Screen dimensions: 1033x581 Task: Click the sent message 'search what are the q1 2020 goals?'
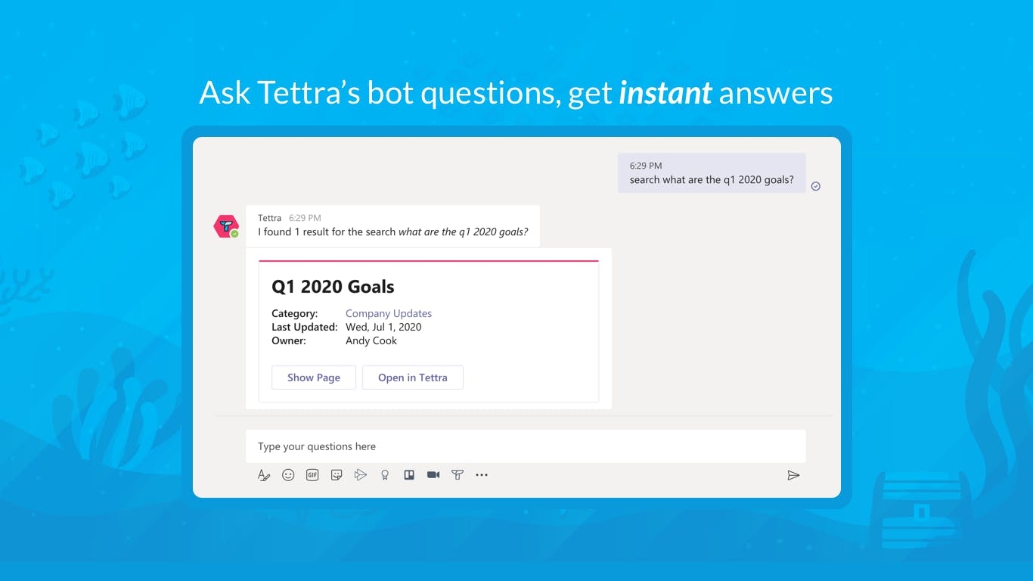point(712,180)
